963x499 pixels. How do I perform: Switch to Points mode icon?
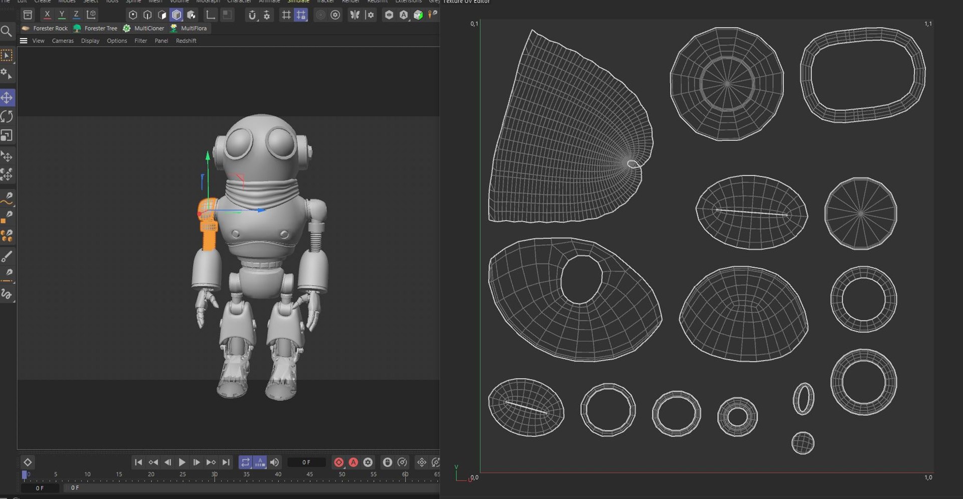133,15
